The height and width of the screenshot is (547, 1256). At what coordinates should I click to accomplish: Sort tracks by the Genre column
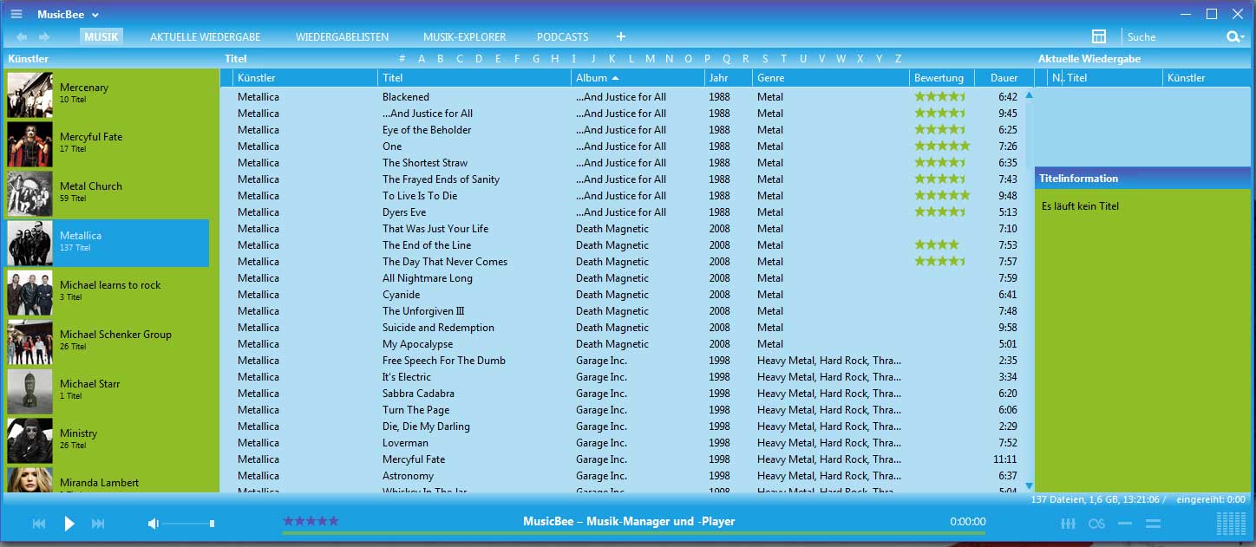pos(831,78)
